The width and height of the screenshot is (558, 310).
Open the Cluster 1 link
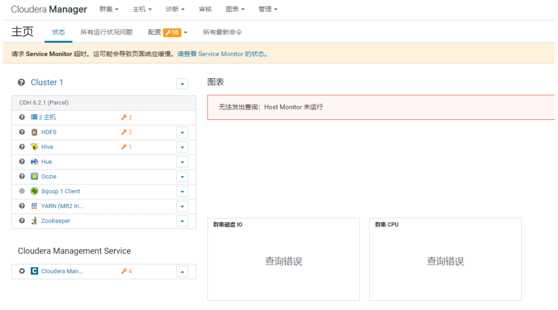pyautogui.click(x=47, y=83)
